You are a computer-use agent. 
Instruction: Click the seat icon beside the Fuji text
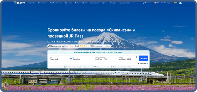coord(112,67)
